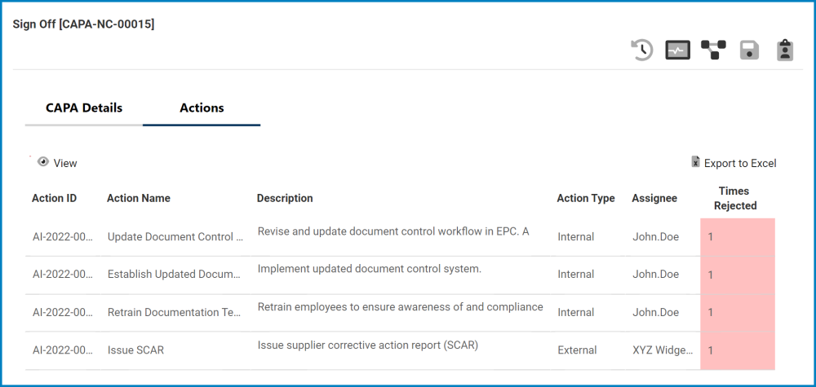
Task: Click the Times Rejected column header
Action: tap(735, 198)
